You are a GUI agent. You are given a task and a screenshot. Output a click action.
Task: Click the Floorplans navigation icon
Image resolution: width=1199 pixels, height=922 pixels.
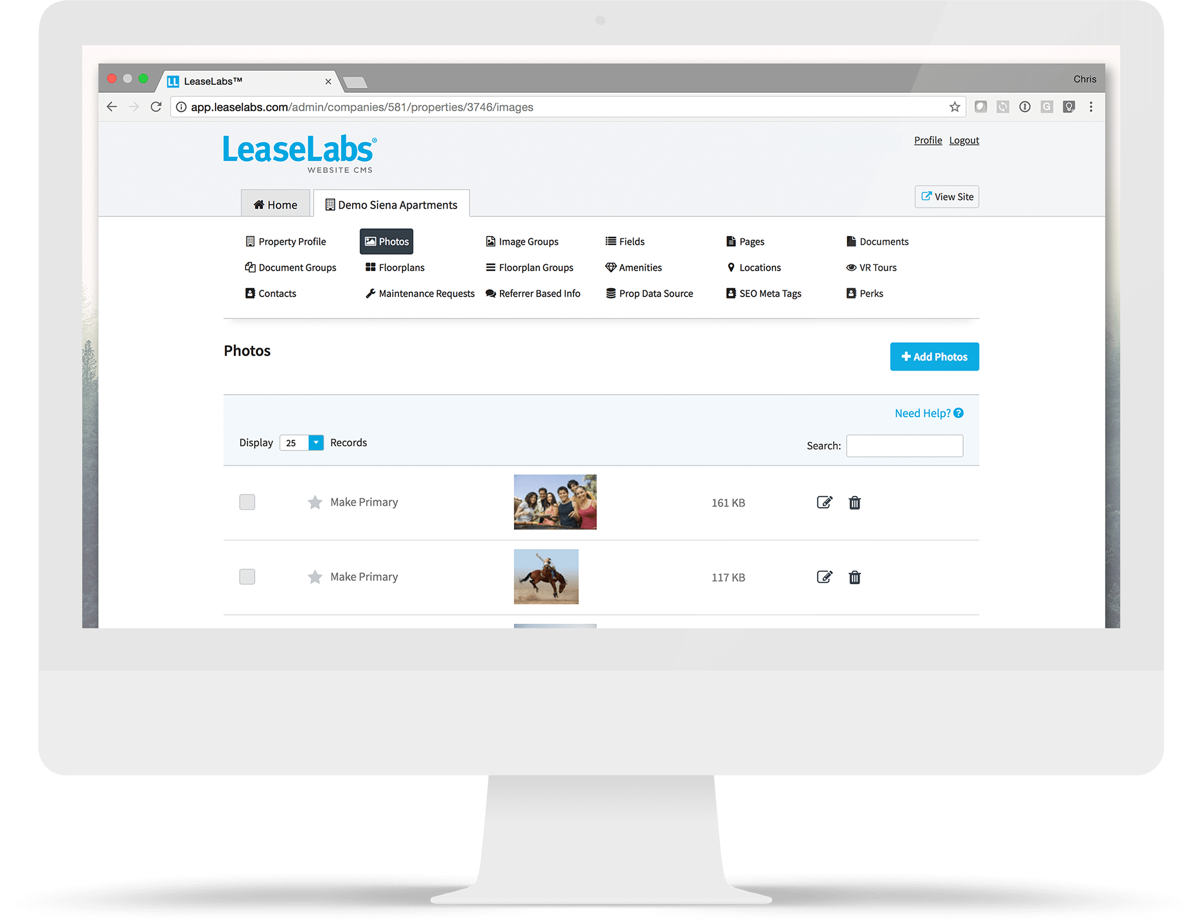pyautogui.click(x=370, y=268)
